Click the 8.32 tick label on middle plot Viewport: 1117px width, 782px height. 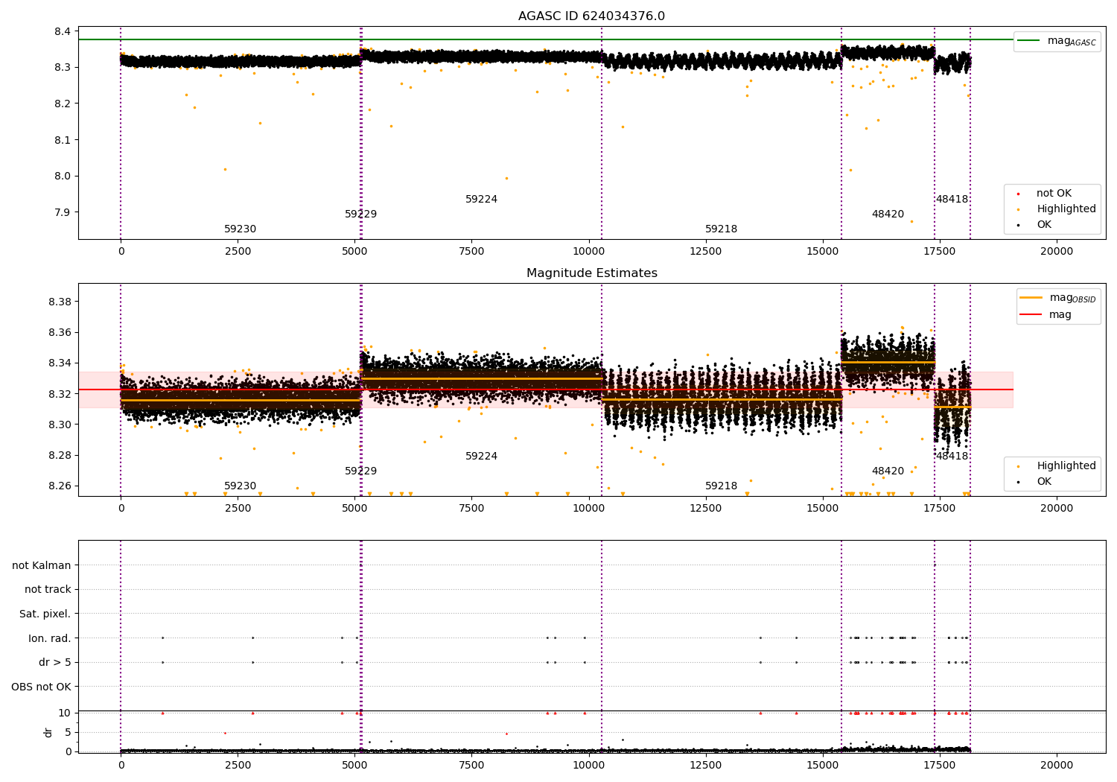point(60,394)
